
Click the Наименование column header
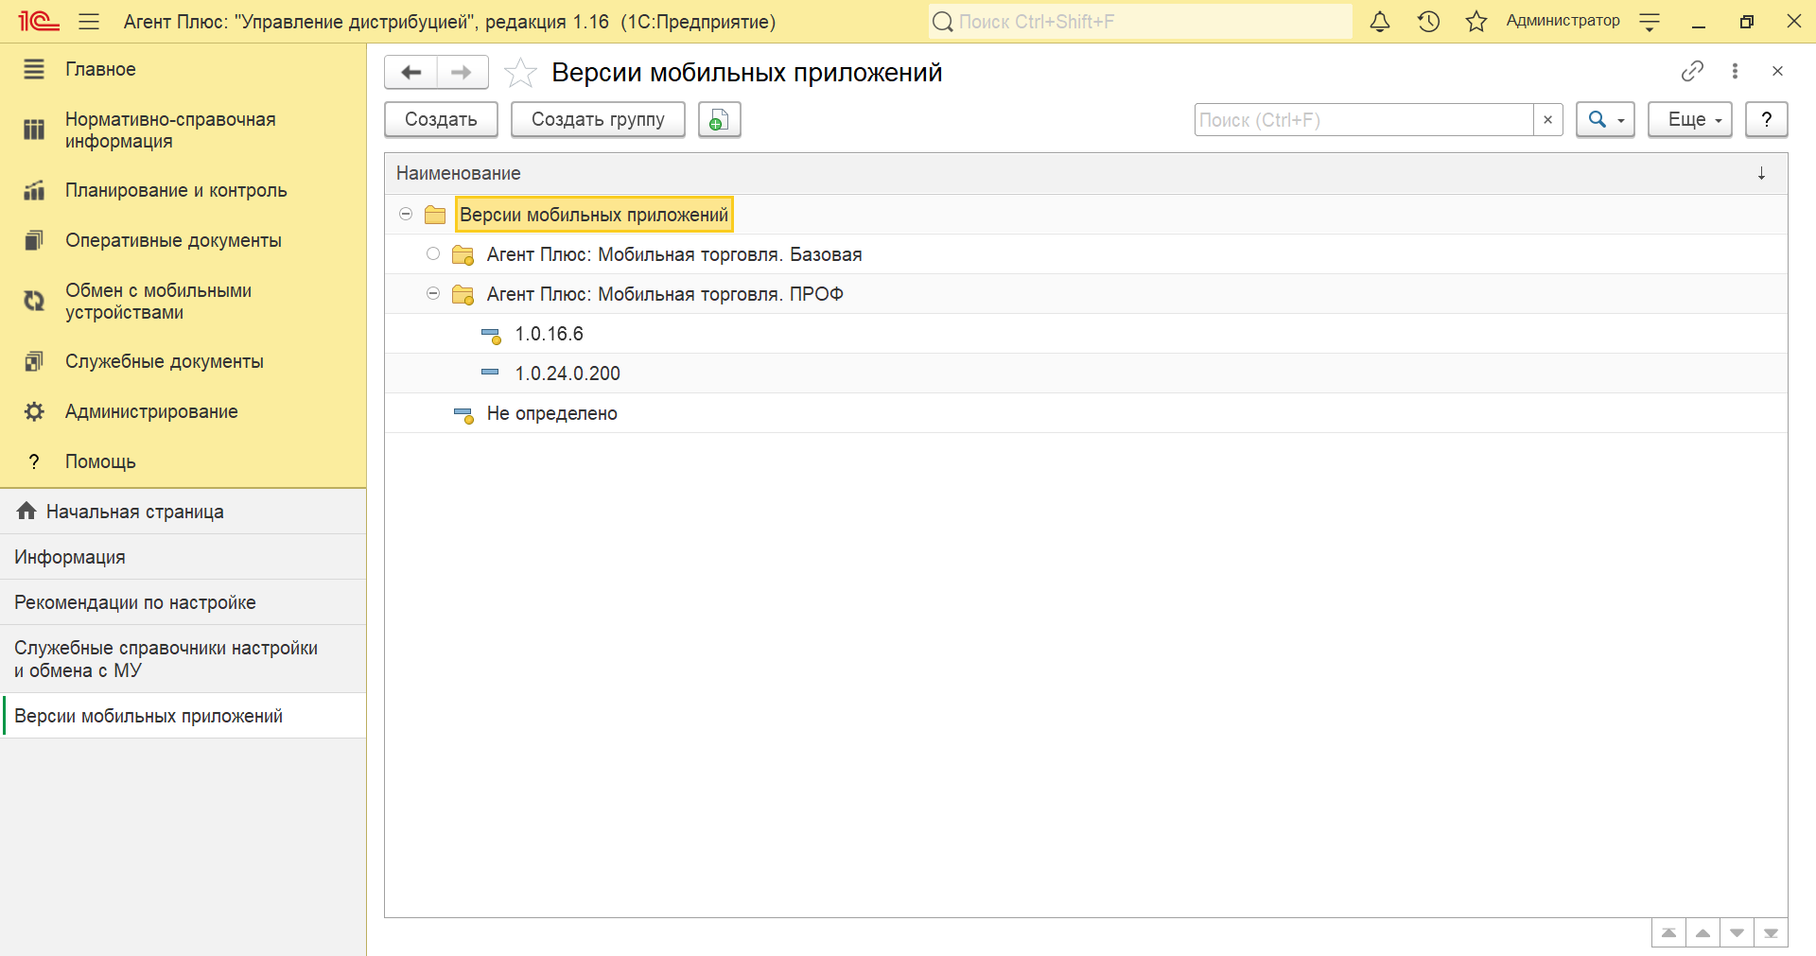tap(1086, 173)
